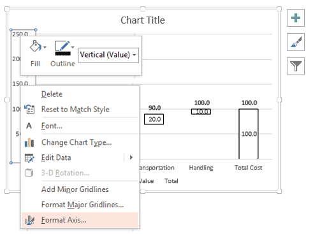Click the Chart Elements plus button
Screen dimensions: 320x234
click(x=296, y=18)
